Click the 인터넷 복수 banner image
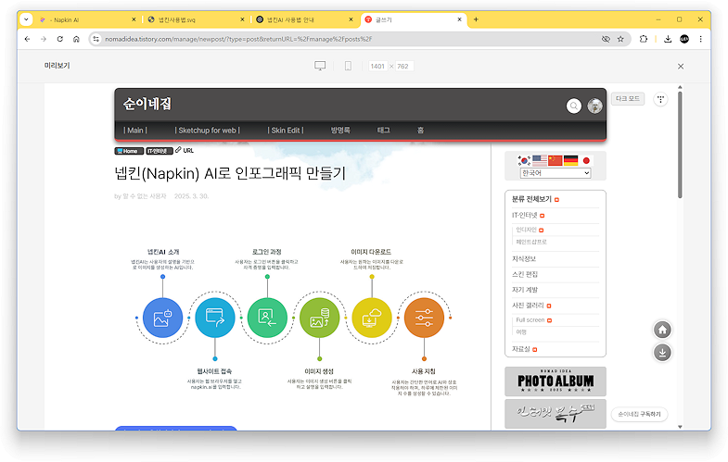The height and width of the screenshot is (462, 728). tap(556, 414)
